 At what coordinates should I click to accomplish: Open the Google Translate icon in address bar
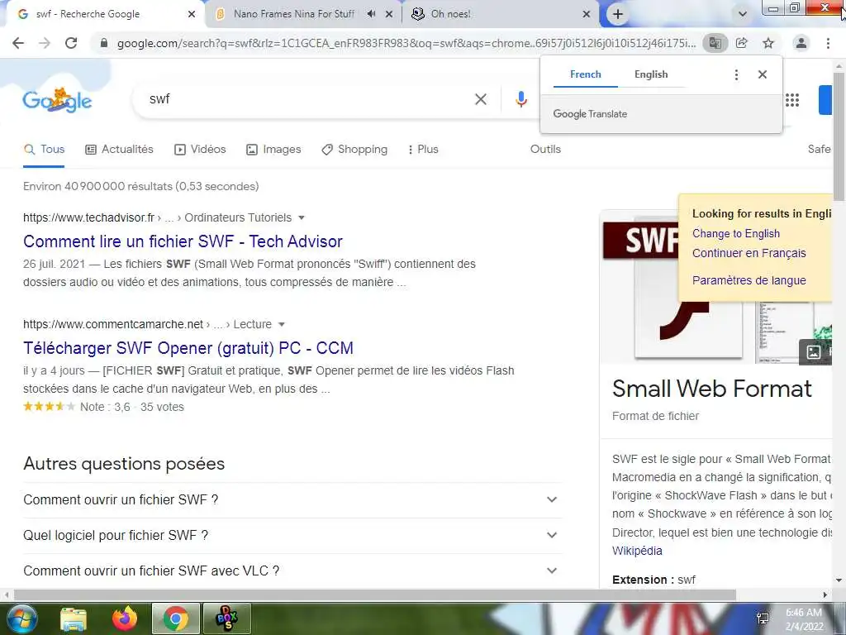(715, 43)
